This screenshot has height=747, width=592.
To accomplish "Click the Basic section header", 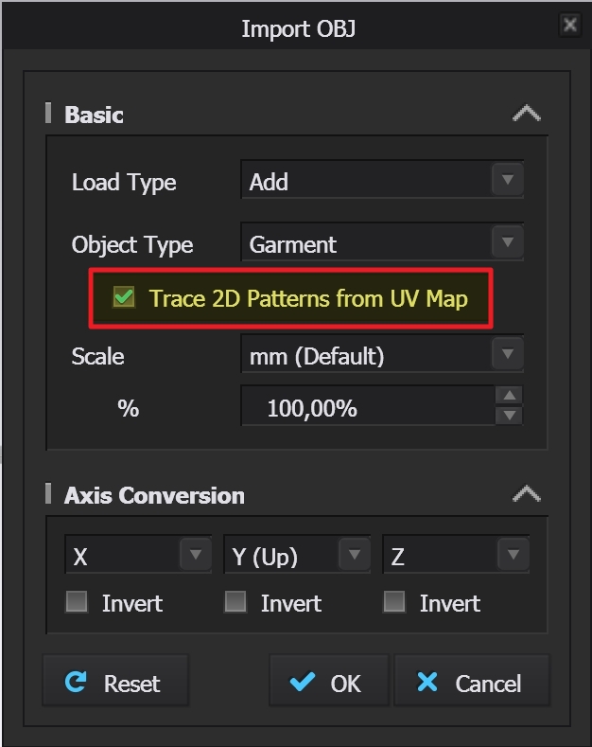I will point(94,115).
